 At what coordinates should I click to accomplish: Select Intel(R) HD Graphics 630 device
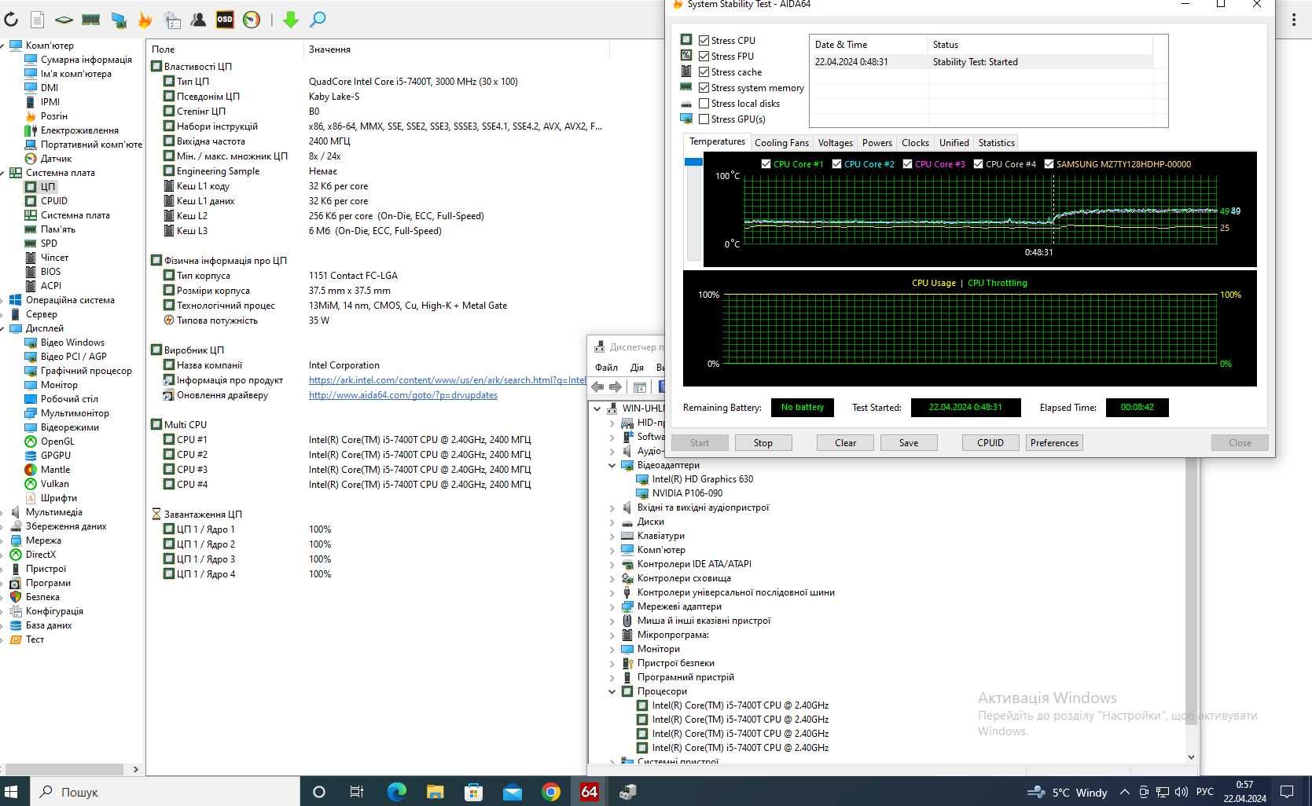coord(702,479)
